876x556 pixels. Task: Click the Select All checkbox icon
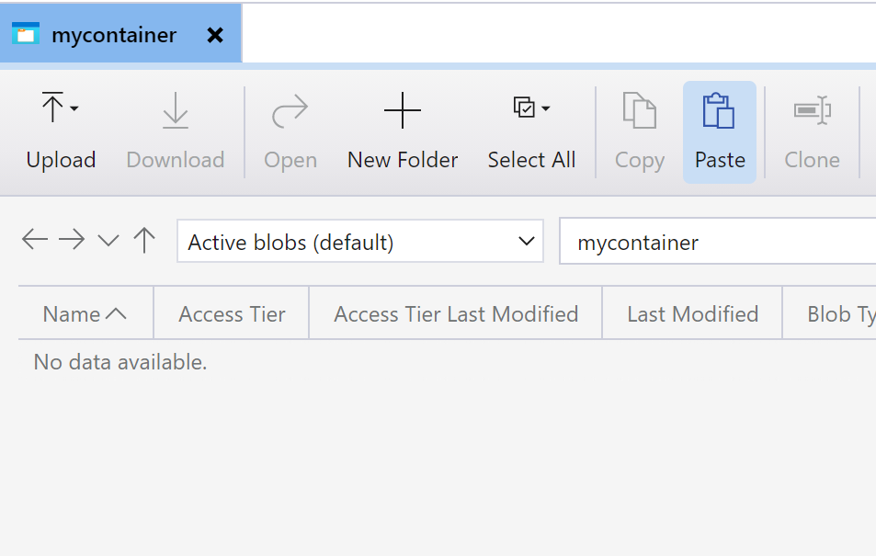[x=524, y=108]
